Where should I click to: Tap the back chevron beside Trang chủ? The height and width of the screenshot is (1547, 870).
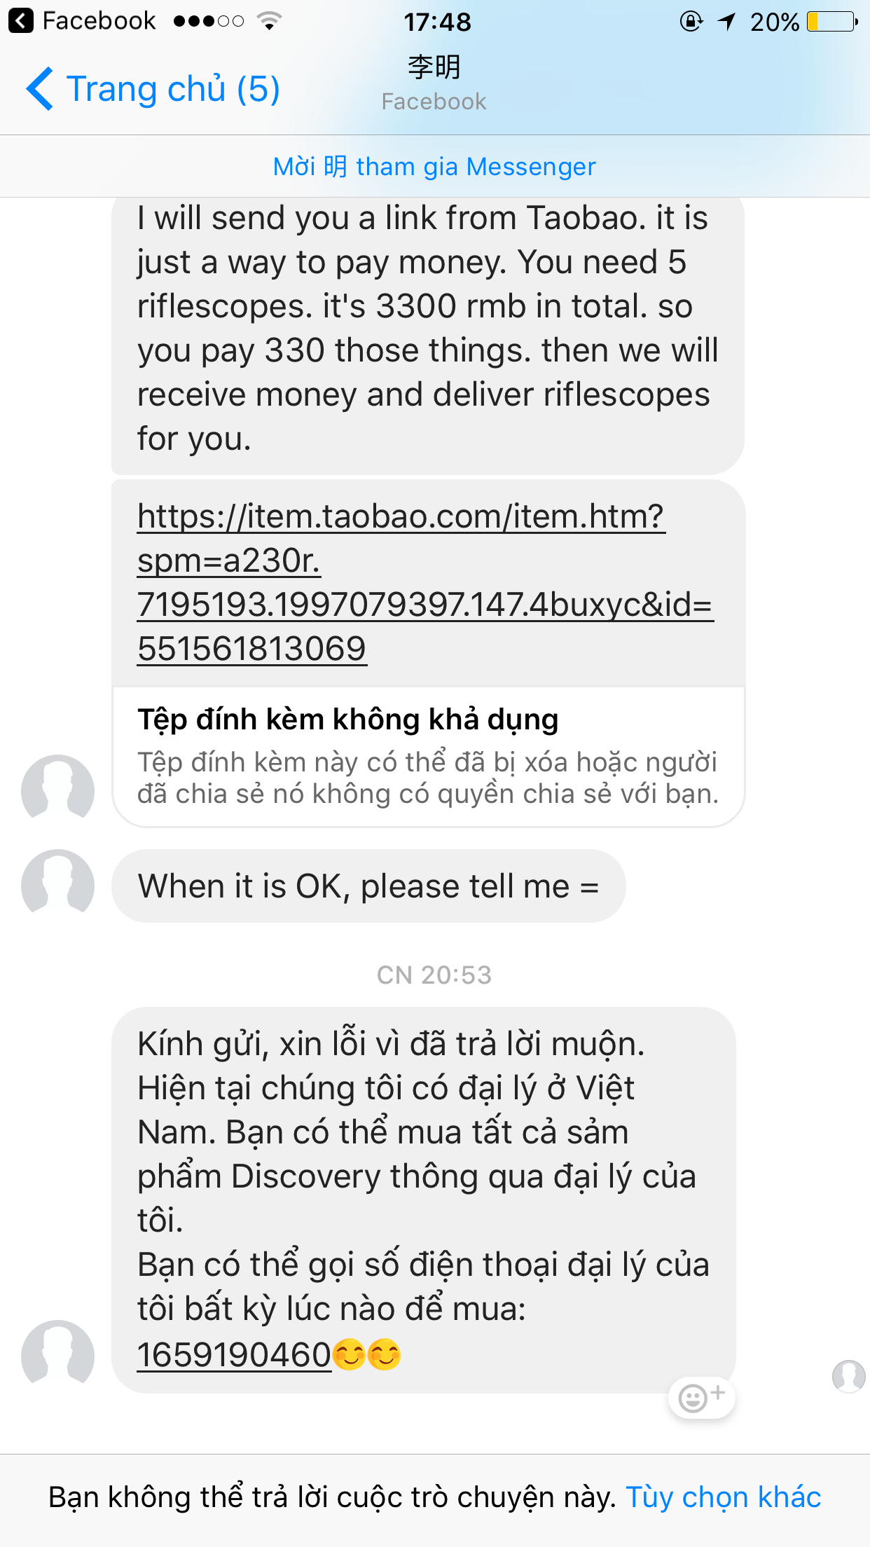[x=40, y=89]
